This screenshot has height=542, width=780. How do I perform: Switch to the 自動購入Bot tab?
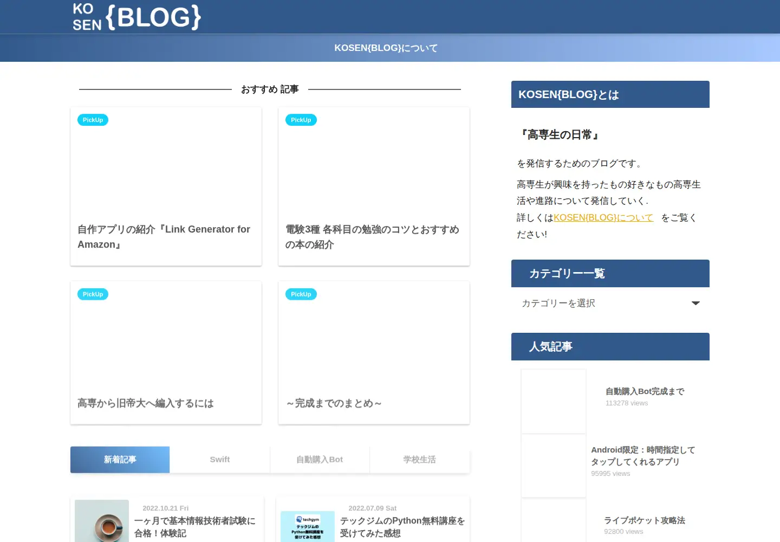pyautogui.click(x=320, y=460)
